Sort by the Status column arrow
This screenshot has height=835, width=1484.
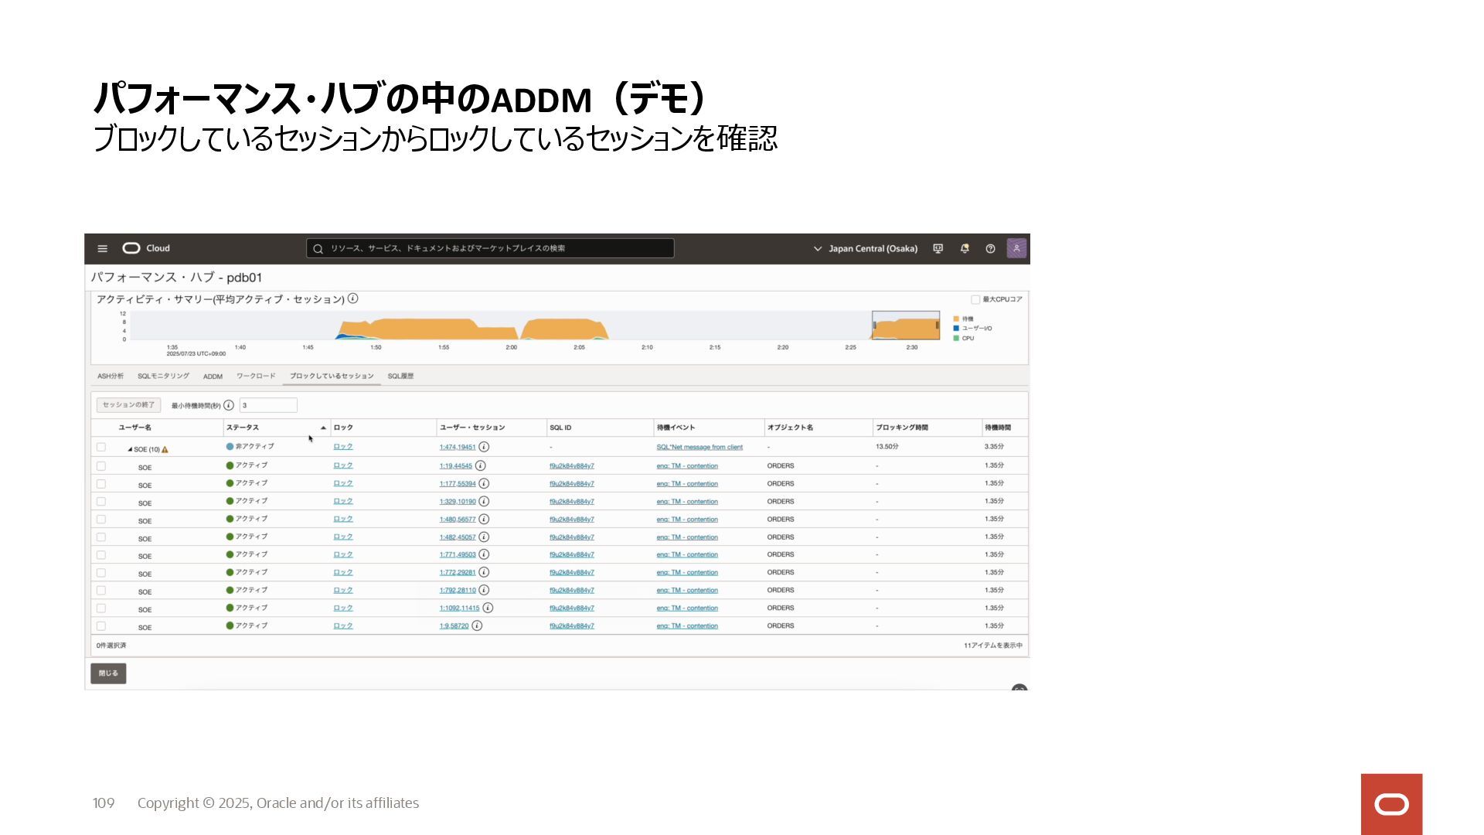[x=323, y=428]
